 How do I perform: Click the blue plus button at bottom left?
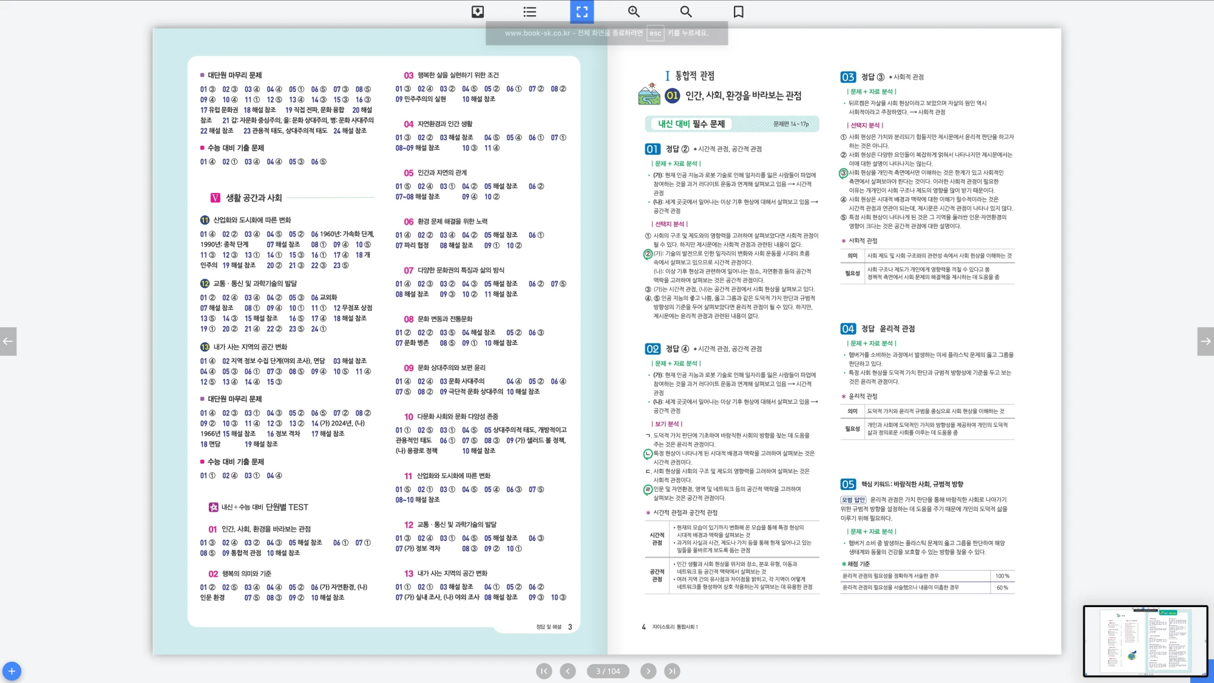(x=12, y=671)
